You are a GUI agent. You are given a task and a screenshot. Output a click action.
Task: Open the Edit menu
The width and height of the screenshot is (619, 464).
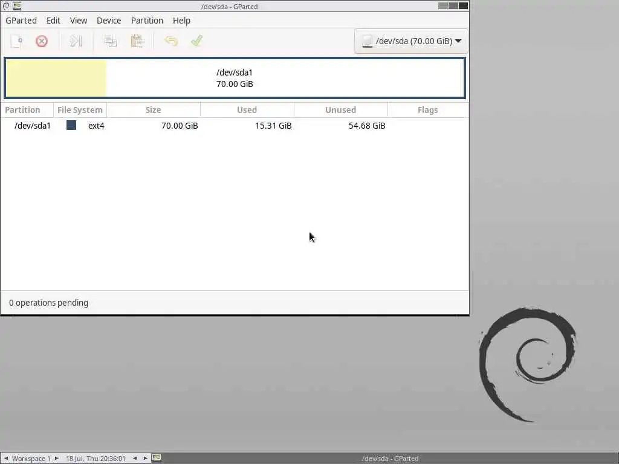[x=53, y=21]
